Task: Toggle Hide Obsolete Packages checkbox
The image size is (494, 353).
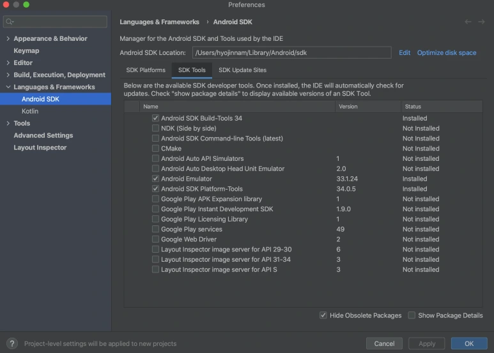Action: point(323,315)
